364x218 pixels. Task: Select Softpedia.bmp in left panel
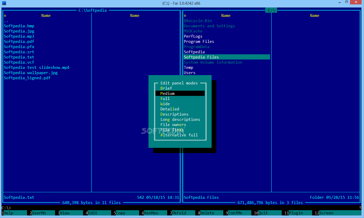[19, 26]
